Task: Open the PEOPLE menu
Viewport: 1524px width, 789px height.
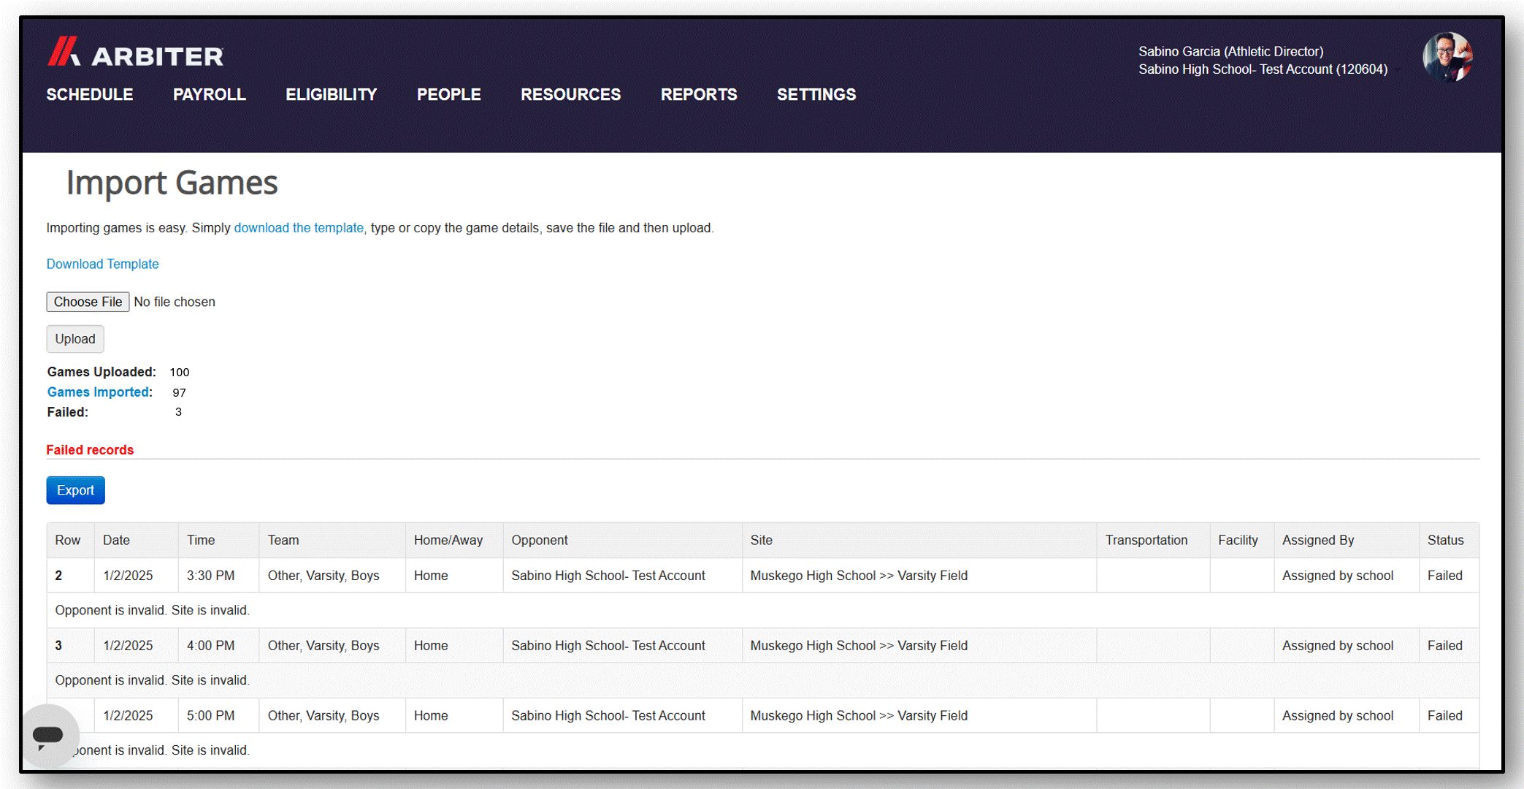Action: point(449,94)
